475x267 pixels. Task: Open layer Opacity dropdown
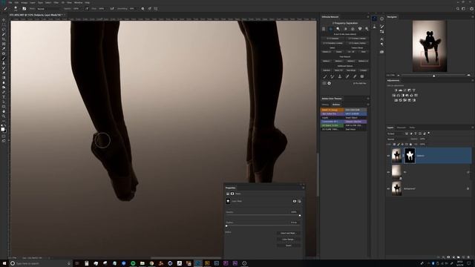click(423, 139)
